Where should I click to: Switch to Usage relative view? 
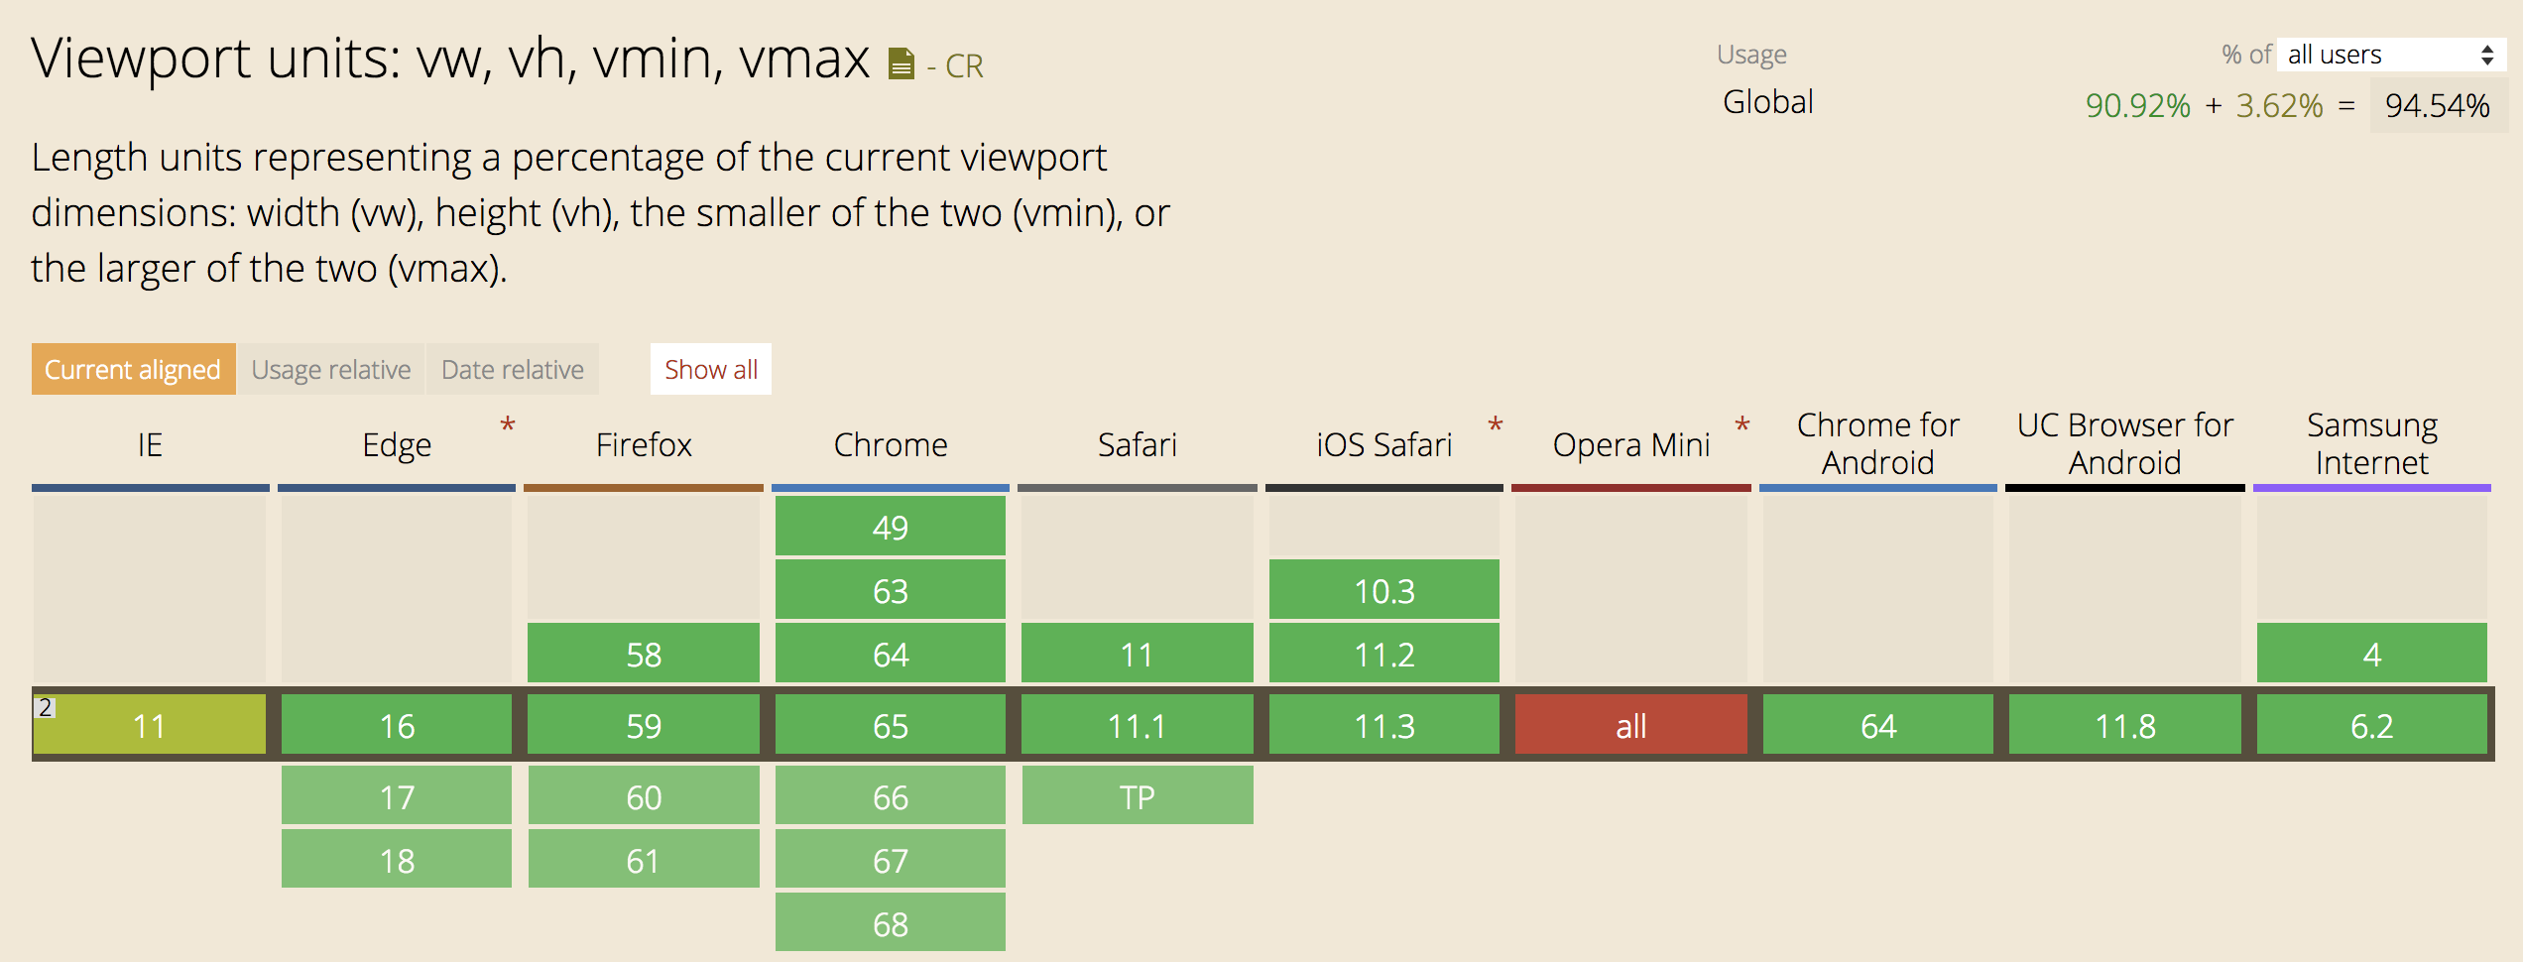pyautogui.click(x=331, y=369)
